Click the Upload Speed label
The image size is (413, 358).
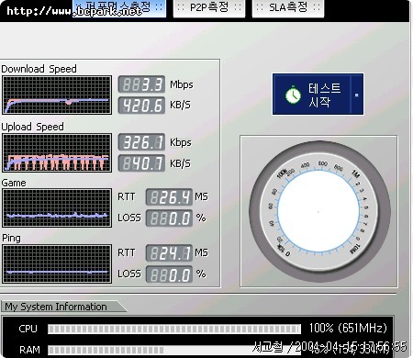tap(32, 127)
